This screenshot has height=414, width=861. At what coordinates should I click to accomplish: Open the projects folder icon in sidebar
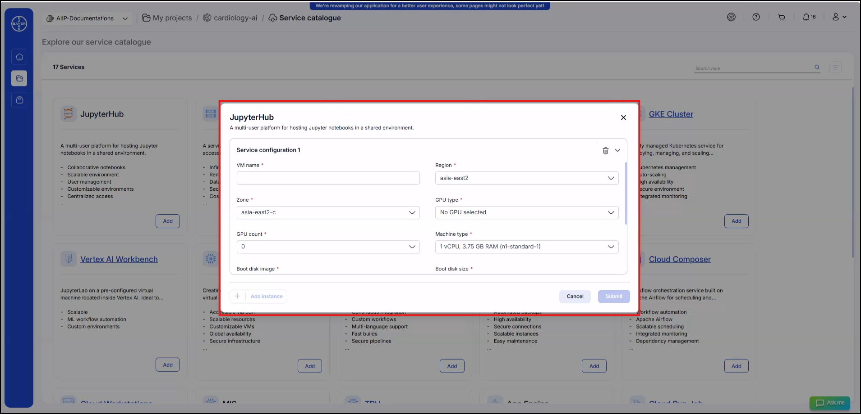(x=19, y=78)
